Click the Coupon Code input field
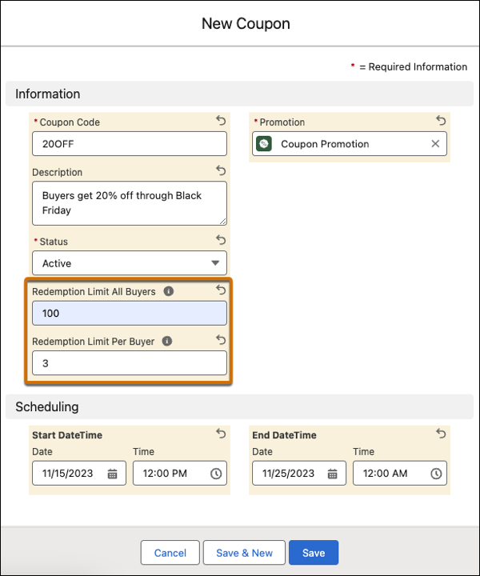The width and height of the screenshot is (480, 576). point(130,144)
